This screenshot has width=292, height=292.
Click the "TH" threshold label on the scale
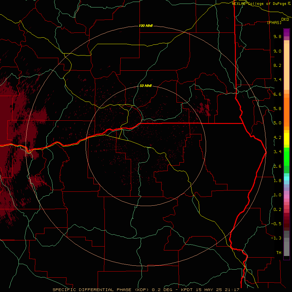coord(279,253)
